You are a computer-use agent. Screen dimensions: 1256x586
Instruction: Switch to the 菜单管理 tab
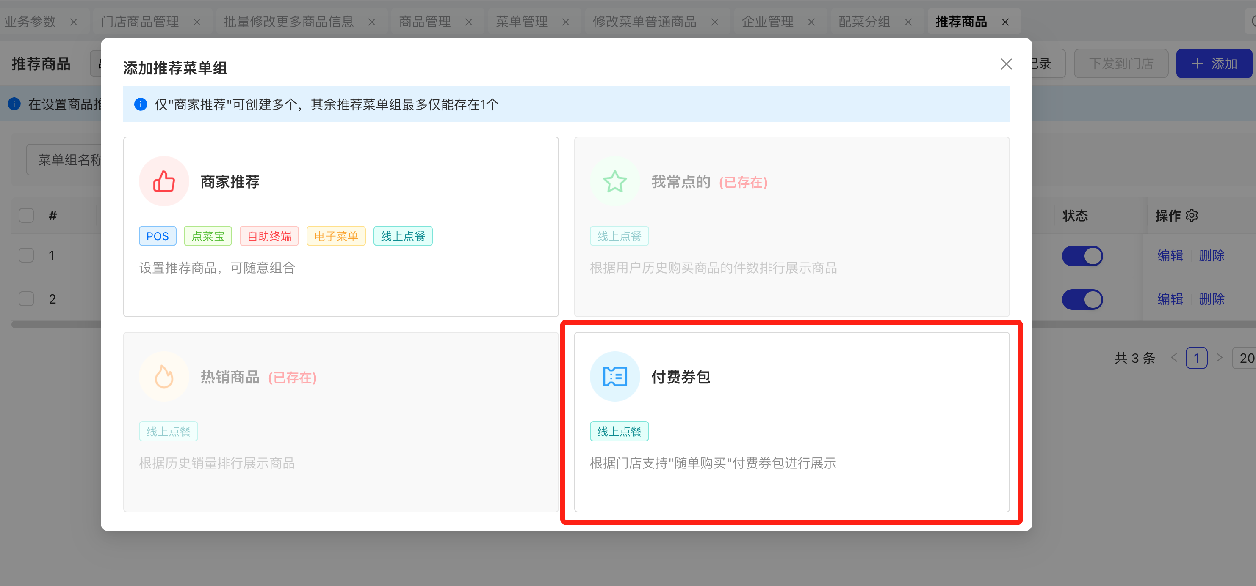pos(522,22)
